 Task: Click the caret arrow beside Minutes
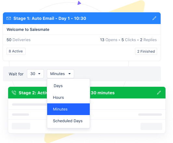pos(70,74)
